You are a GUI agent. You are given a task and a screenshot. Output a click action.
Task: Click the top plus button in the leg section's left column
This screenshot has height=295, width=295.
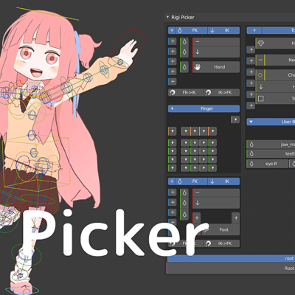click(x=173, y=192)
